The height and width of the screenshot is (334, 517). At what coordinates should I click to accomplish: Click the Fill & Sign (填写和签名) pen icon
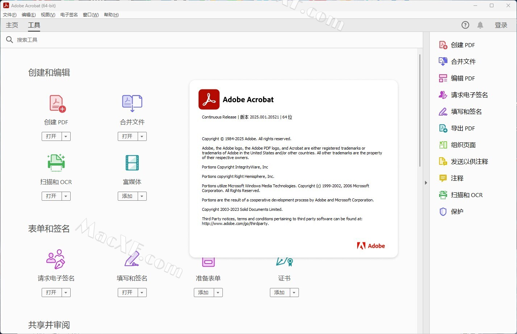[132, 259]
